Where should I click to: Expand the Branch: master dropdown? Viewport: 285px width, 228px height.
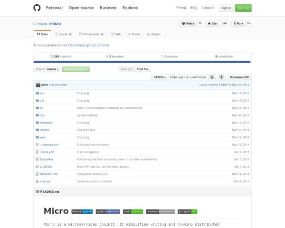pyautogui.click(x=47, y=69)
